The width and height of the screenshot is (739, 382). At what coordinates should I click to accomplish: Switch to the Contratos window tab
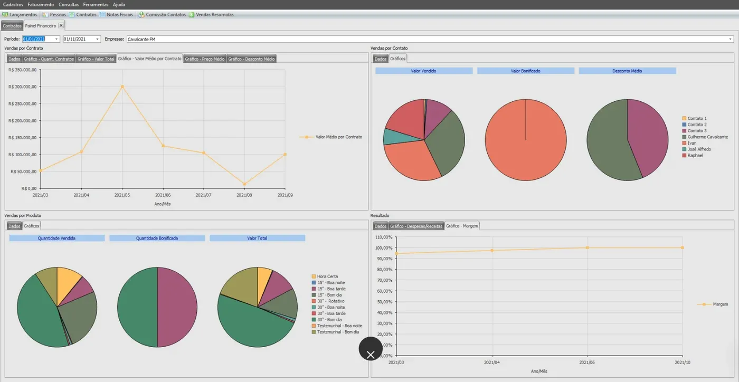(x=12, y=25)
